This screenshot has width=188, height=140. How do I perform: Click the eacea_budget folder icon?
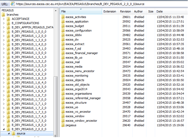[x=63, y=26]
